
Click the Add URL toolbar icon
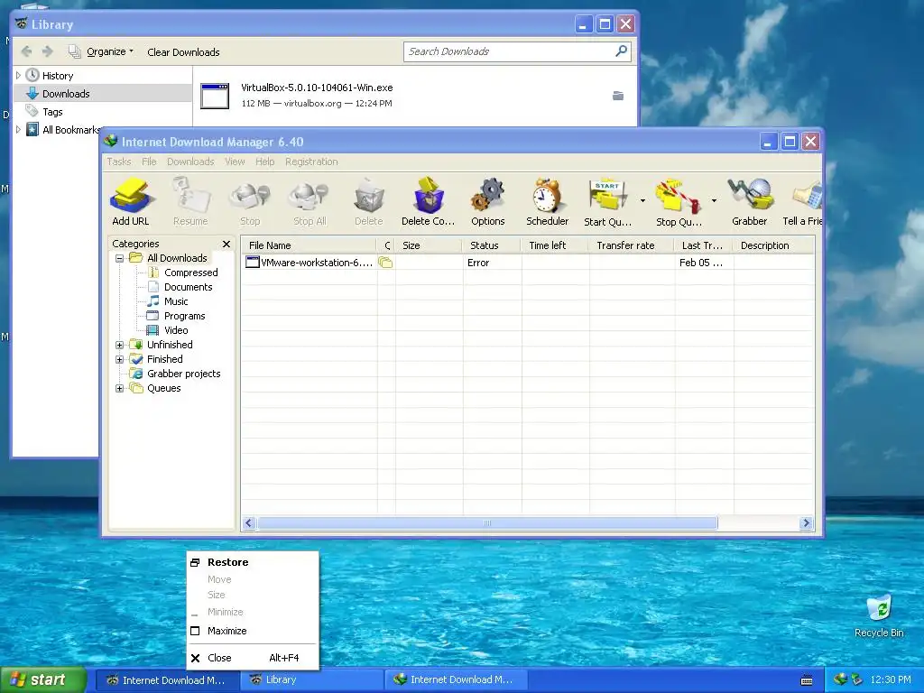[131, 202]
